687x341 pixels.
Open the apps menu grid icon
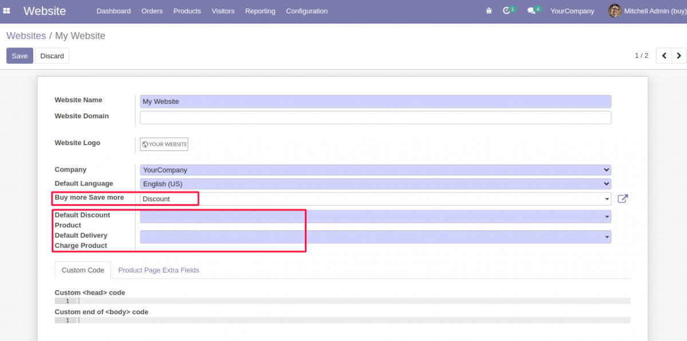click(x=7, y=11)
